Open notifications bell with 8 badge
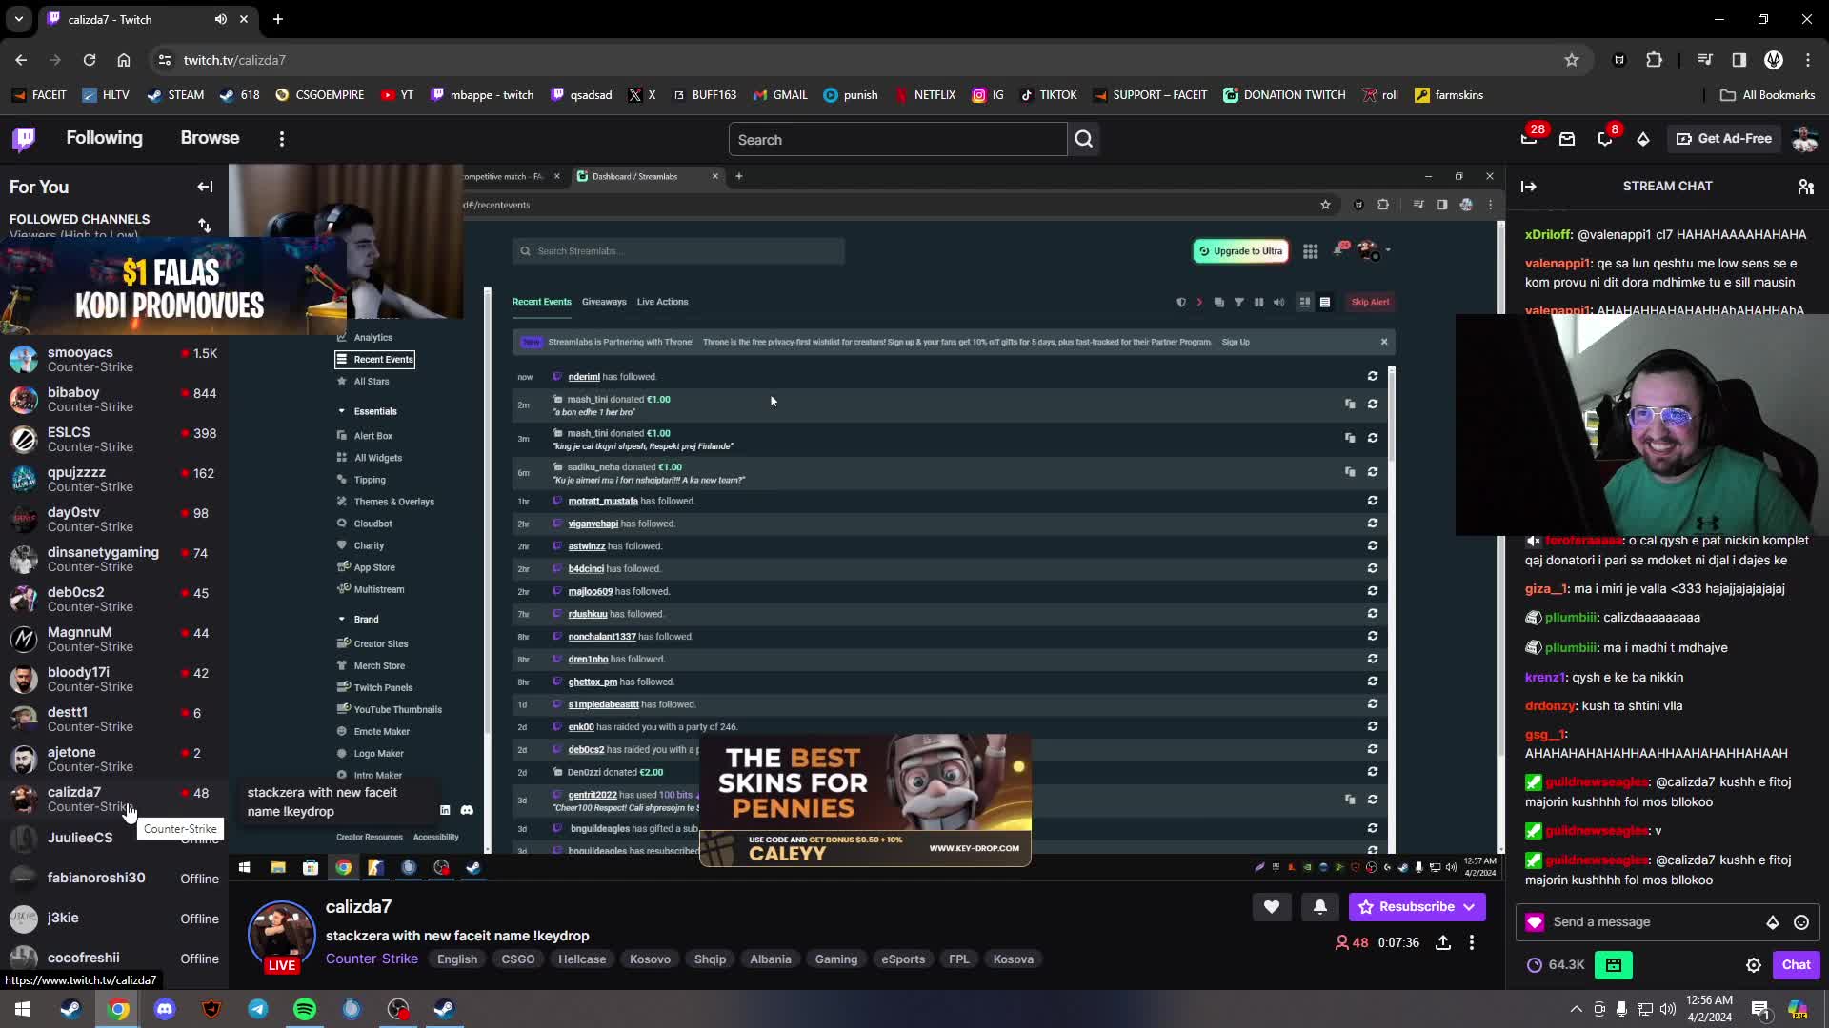 (1605, 139)
